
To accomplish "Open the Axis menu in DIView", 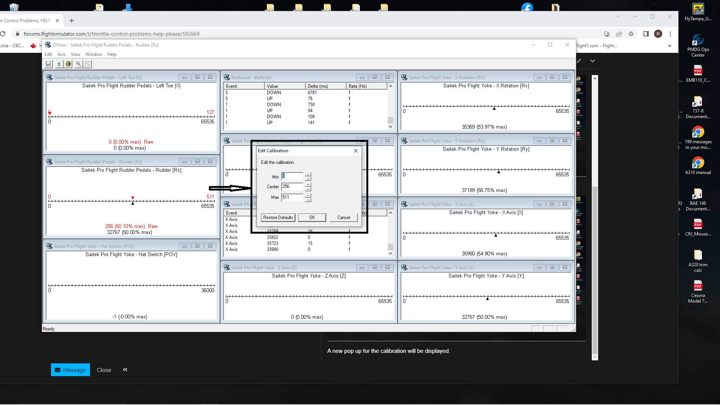I will tap(61, 54).
